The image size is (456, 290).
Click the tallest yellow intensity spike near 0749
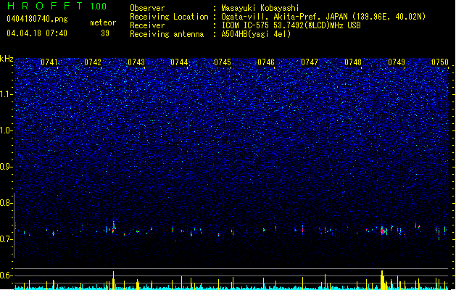point(383,280)
